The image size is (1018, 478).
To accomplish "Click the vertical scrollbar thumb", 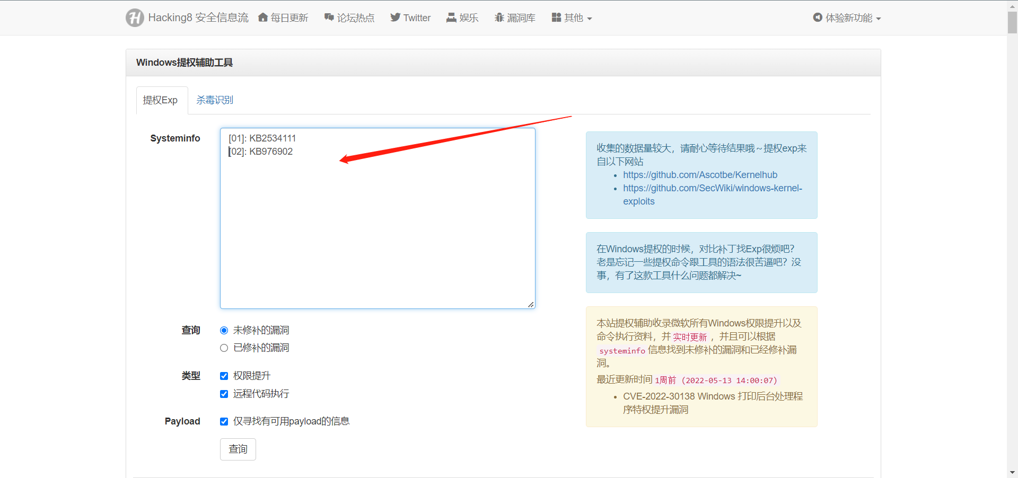I will (x=1012, y=22).
